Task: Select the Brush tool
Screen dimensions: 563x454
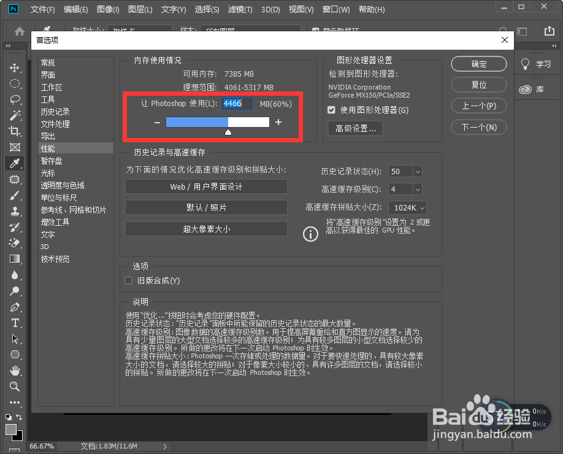Action: point(14,195)
